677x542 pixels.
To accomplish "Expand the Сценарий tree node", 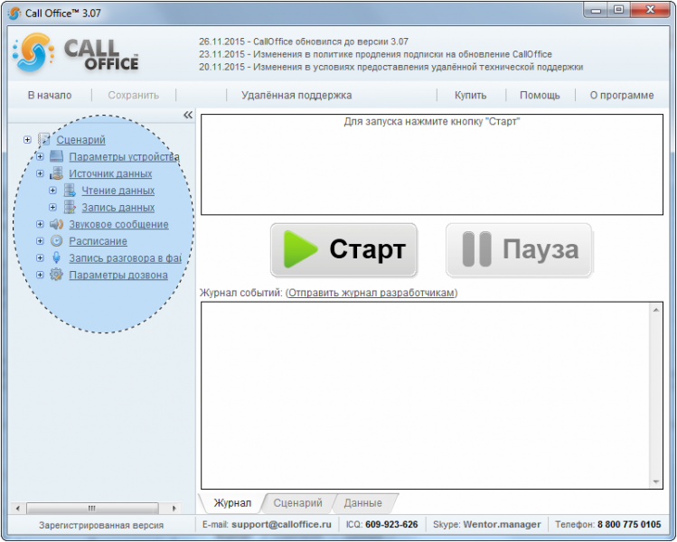I will 27,139.
